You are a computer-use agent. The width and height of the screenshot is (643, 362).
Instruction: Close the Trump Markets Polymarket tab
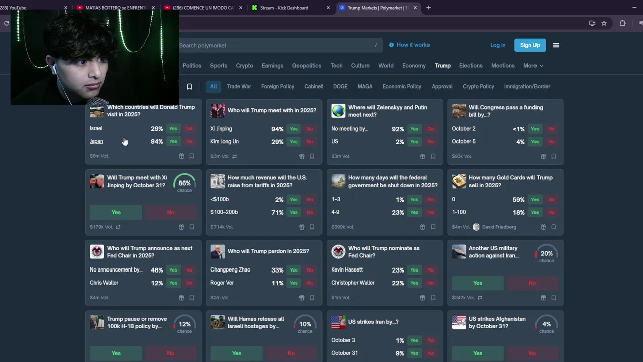pos(415,8)
